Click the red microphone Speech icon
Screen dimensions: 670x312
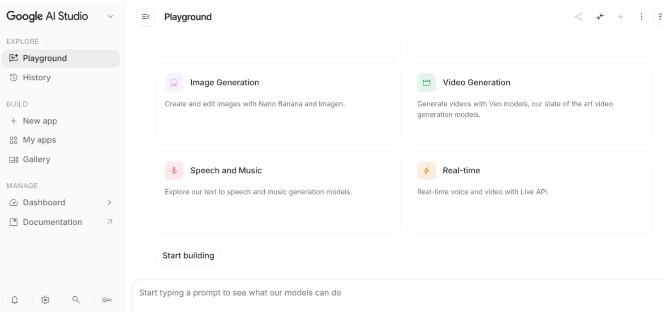tap(174, 171)
